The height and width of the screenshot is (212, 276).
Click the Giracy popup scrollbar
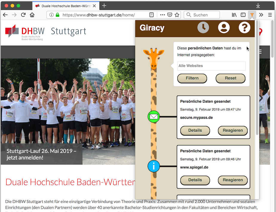(257, 77)
